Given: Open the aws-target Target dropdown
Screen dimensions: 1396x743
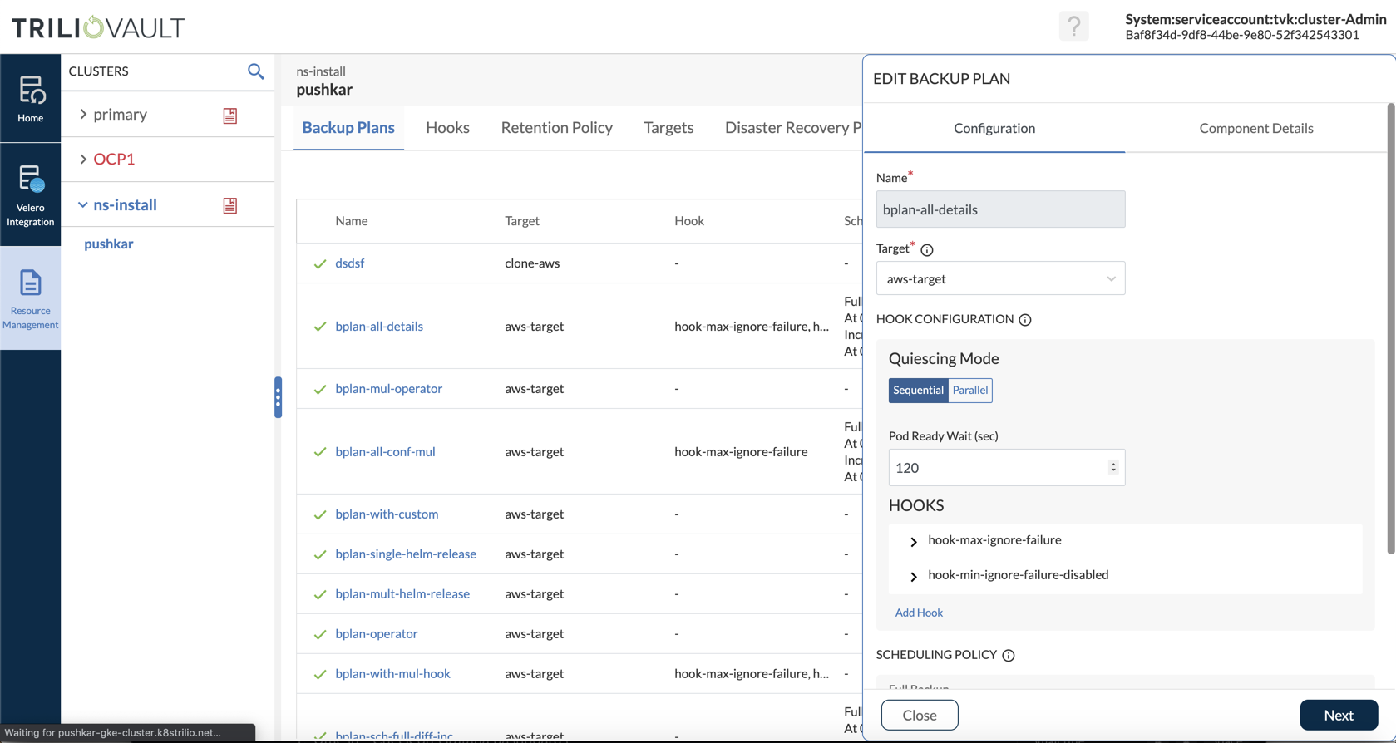Looking at the screenshot, I should 1000,279.
